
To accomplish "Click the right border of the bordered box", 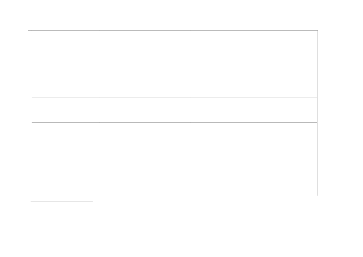I will coord(318,113).
